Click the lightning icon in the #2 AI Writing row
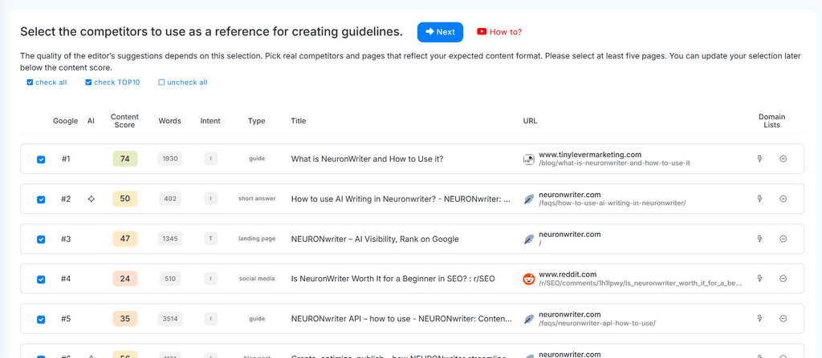822x358 pixels. 759,199
